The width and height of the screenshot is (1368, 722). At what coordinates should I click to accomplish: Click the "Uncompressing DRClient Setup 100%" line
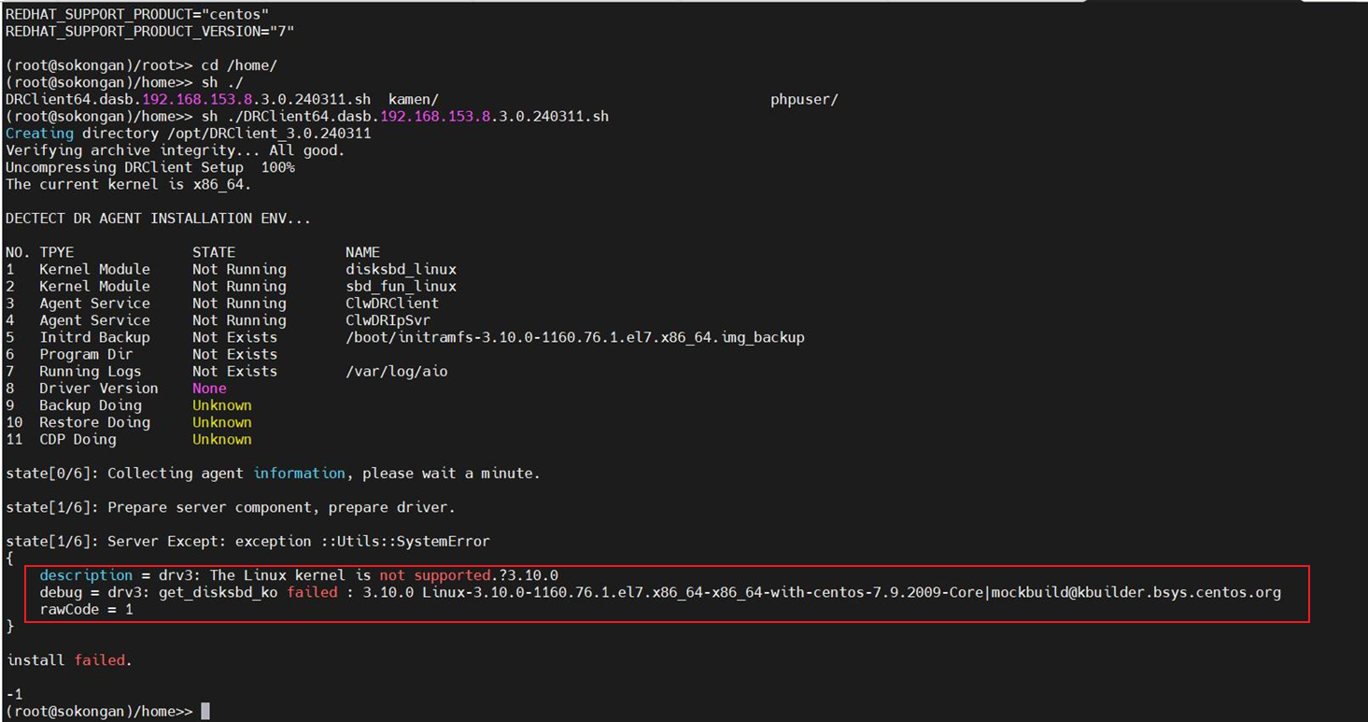(150, 167)
